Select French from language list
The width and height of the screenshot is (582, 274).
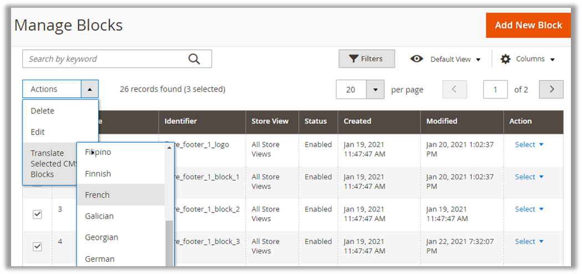point(98,195)
